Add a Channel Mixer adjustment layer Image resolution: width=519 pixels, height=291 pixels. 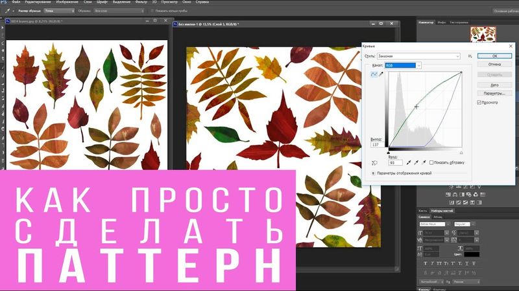point(476,195)
